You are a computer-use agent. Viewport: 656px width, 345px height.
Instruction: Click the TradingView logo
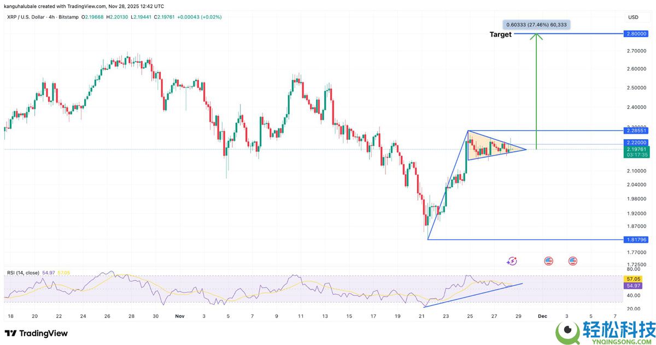pyautogui.click(x=37, y=333)
